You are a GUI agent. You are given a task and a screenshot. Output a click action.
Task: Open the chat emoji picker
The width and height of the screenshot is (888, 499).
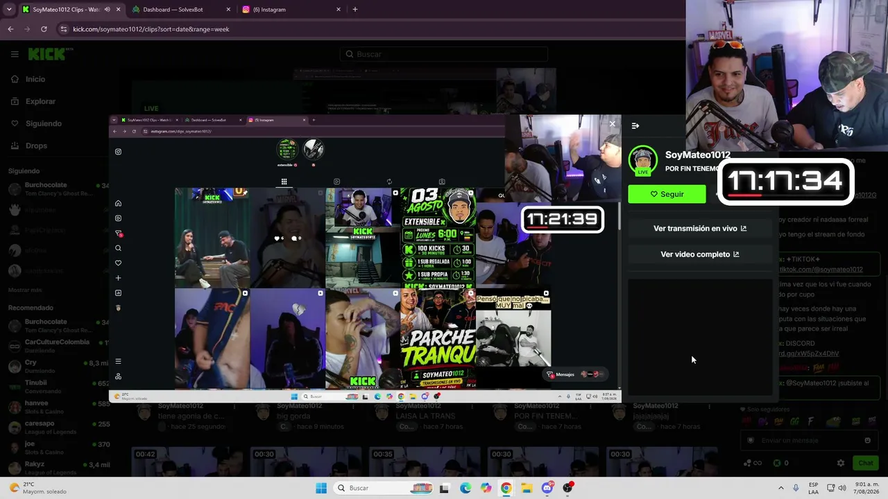point(867,440)
